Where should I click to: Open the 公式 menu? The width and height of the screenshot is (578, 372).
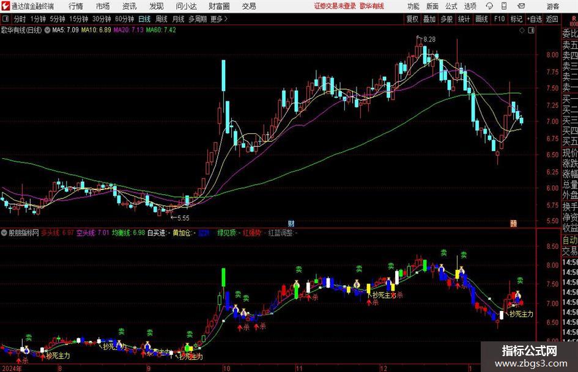[451, 6]
